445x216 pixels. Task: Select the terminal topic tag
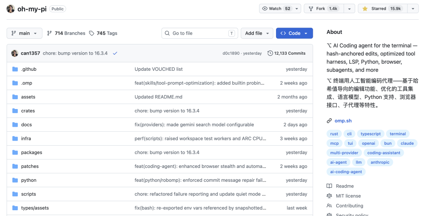coord(398,134)
